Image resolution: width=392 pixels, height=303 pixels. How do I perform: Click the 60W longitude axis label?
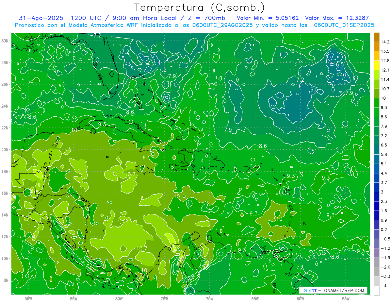pyautogui.click(x=301, y=299)
